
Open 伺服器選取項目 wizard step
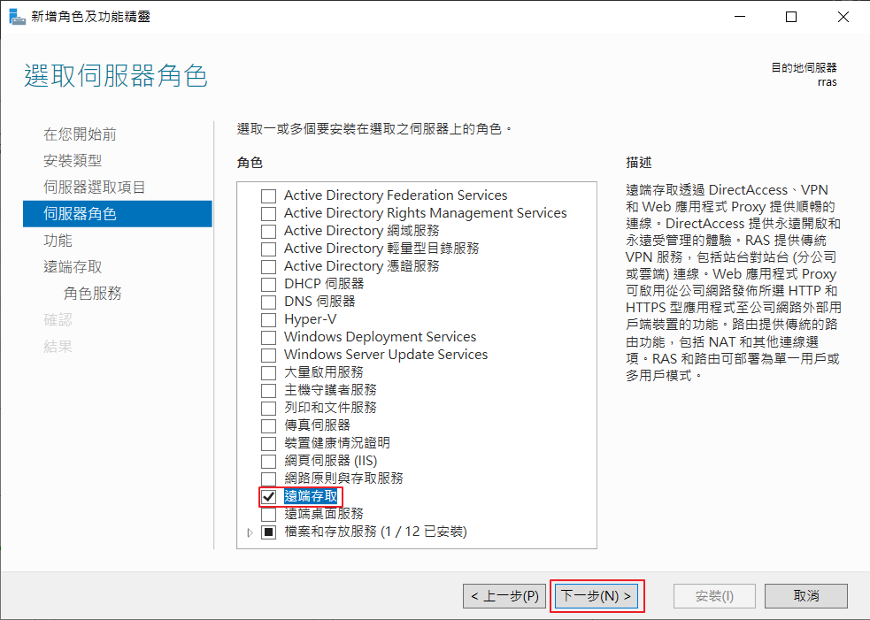click(95, 188)
